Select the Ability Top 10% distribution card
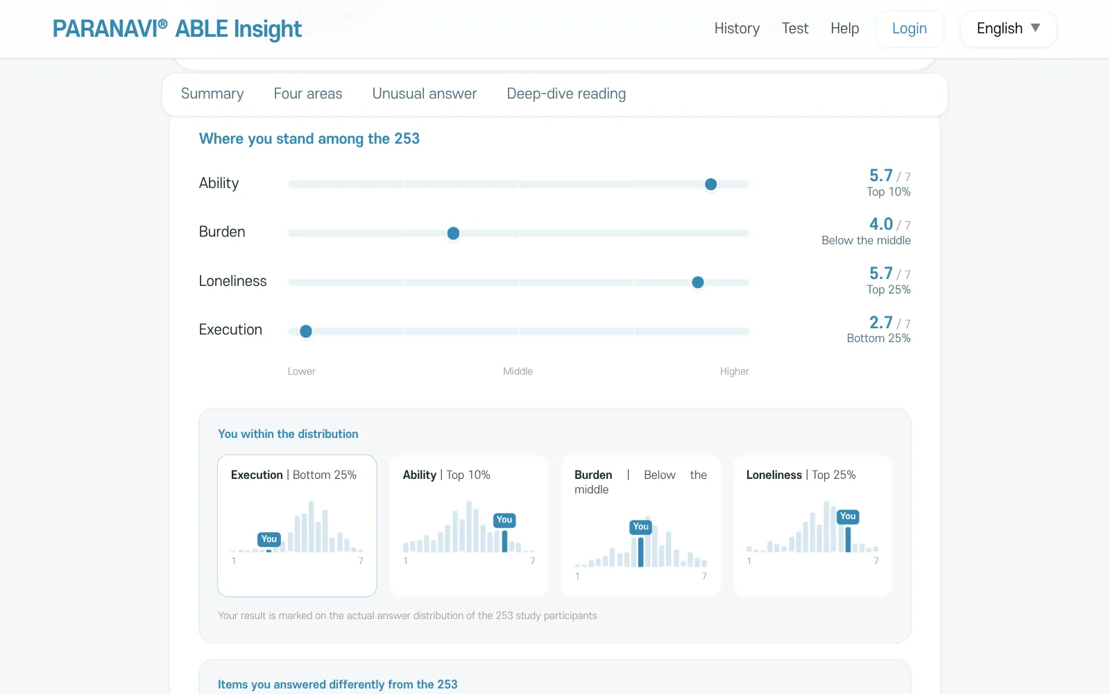Viewport: 1110px width, 694px height. click(469, 525)
